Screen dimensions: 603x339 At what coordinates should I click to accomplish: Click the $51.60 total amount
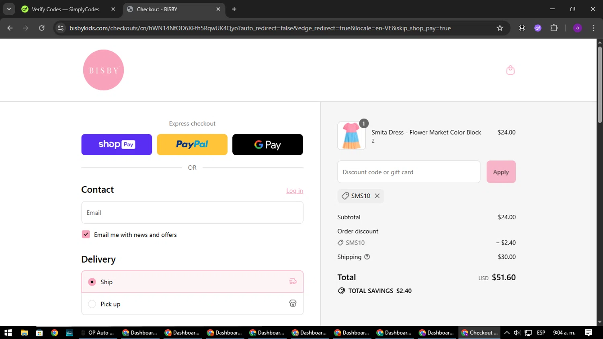click(504, 277)
